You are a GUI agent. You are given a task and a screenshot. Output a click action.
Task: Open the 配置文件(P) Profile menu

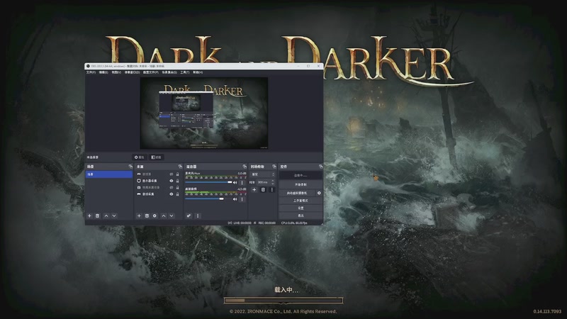click(150, 72)
